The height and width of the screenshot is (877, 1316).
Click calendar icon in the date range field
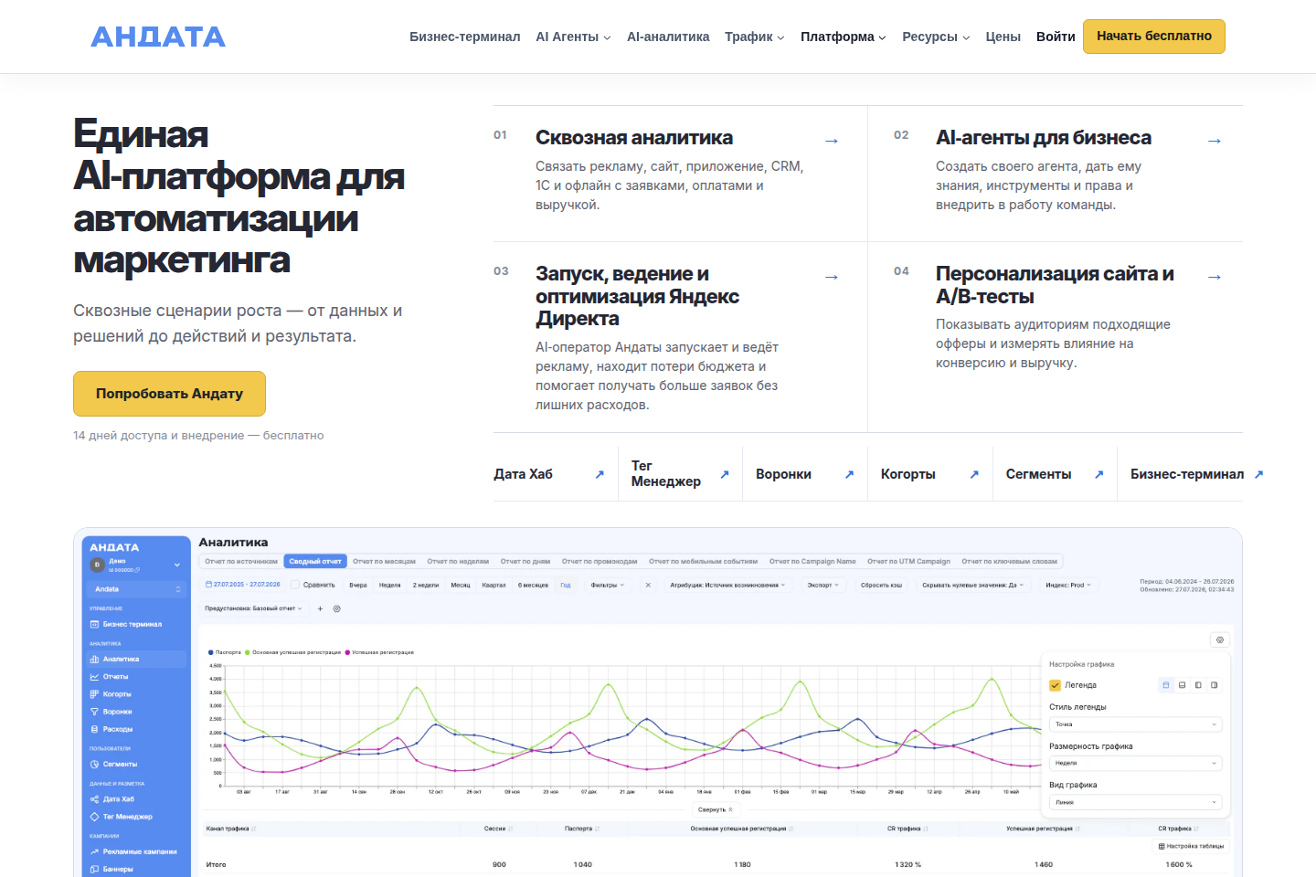[208, 585]
